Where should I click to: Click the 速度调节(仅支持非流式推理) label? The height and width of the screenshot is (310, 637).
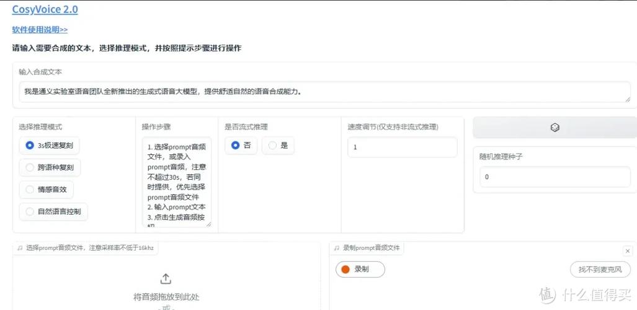coord(393,126)
